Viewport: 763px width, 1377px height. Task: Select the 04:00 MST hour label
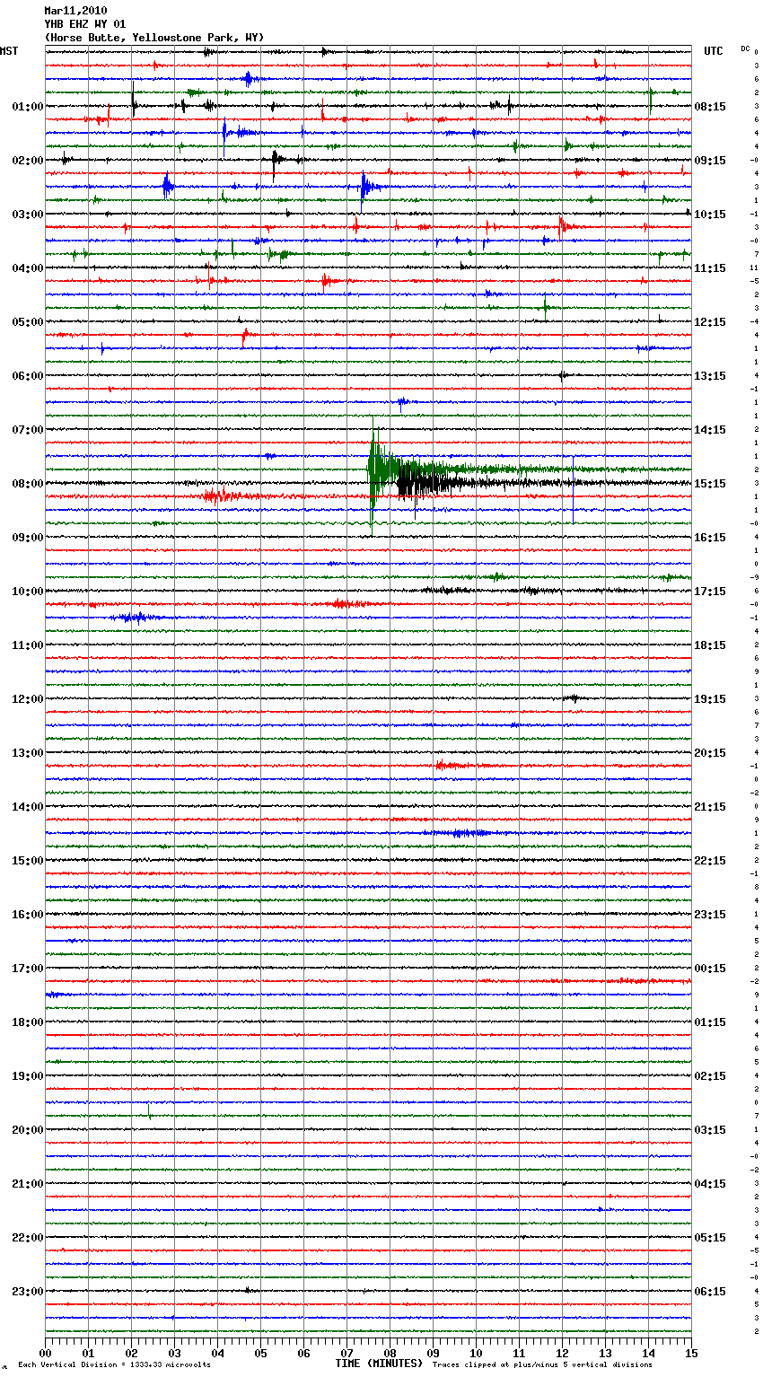pos(28,268)
